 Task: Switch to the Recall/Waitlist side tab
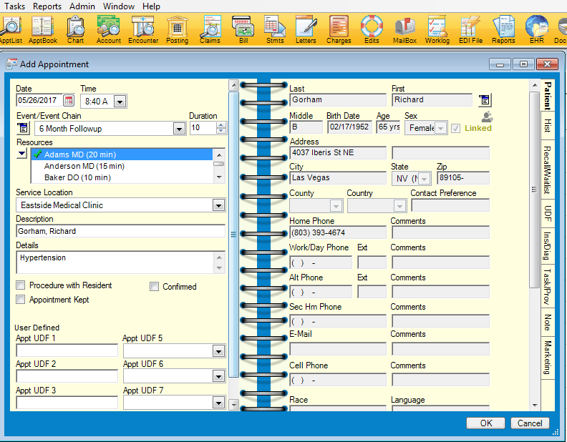click(548, 170)
